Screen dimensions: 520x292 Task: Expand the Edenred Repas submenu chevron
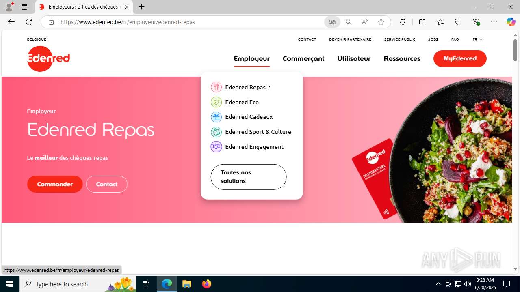[269, 87]
